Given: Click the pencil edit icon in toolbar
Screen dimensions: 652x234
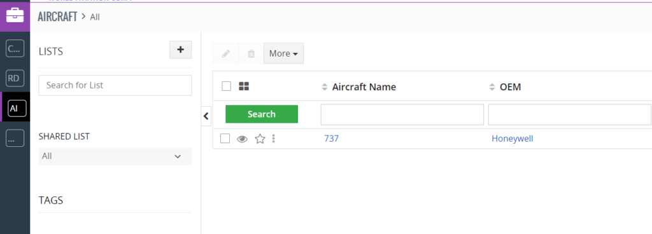Looking at the screenshot, I should click(x=226, y=53).
